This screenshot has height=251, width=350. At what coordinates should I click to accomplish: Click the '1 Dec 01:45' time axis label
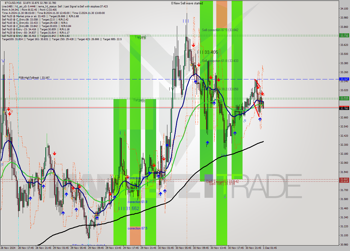(x=270, y=248)
